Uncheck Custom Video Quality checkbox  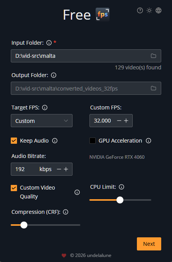pyautogui.click(x=14, y=188)
